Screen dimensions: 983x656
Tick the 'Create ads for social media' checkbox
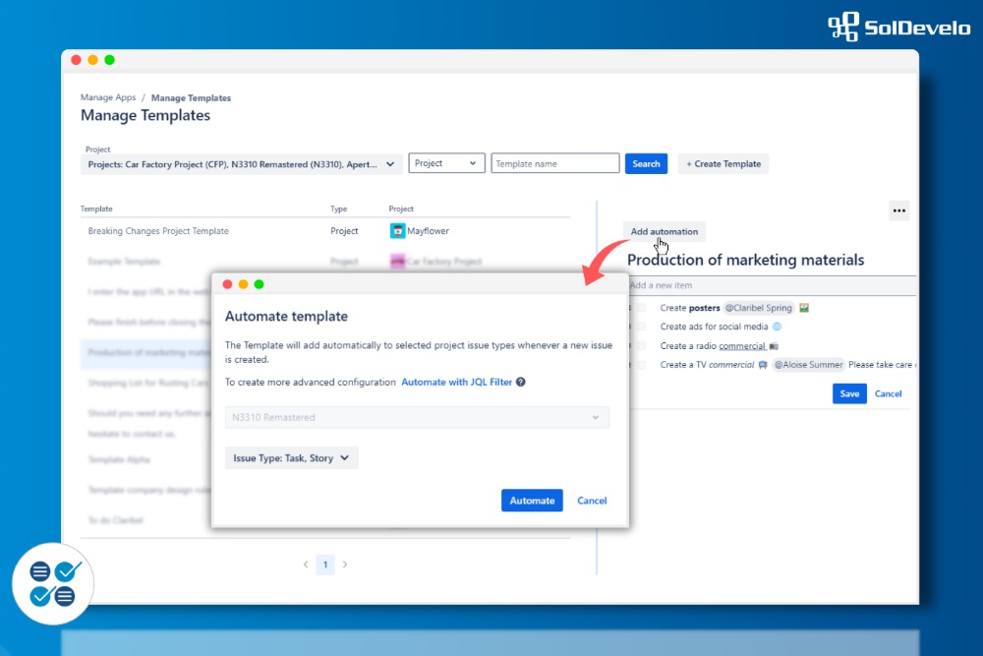(x=641, y=327)
